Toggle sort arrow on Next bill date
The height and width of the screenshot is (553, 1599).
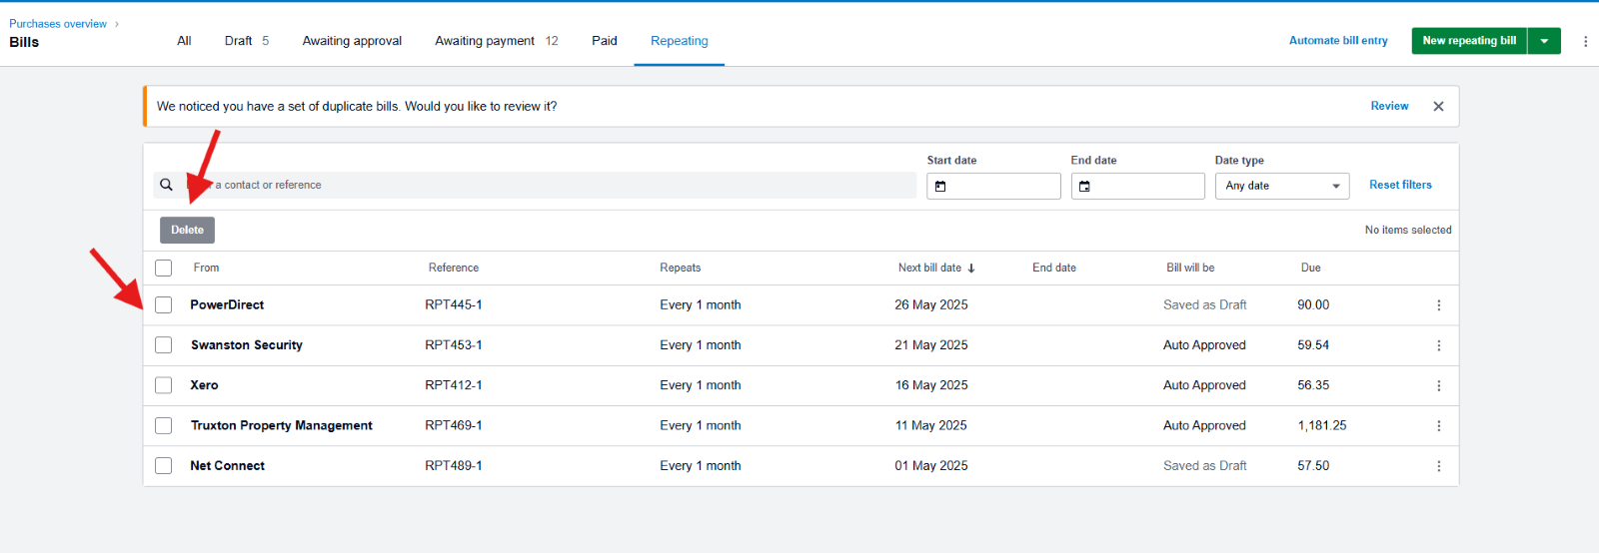[x=971, y=268]
